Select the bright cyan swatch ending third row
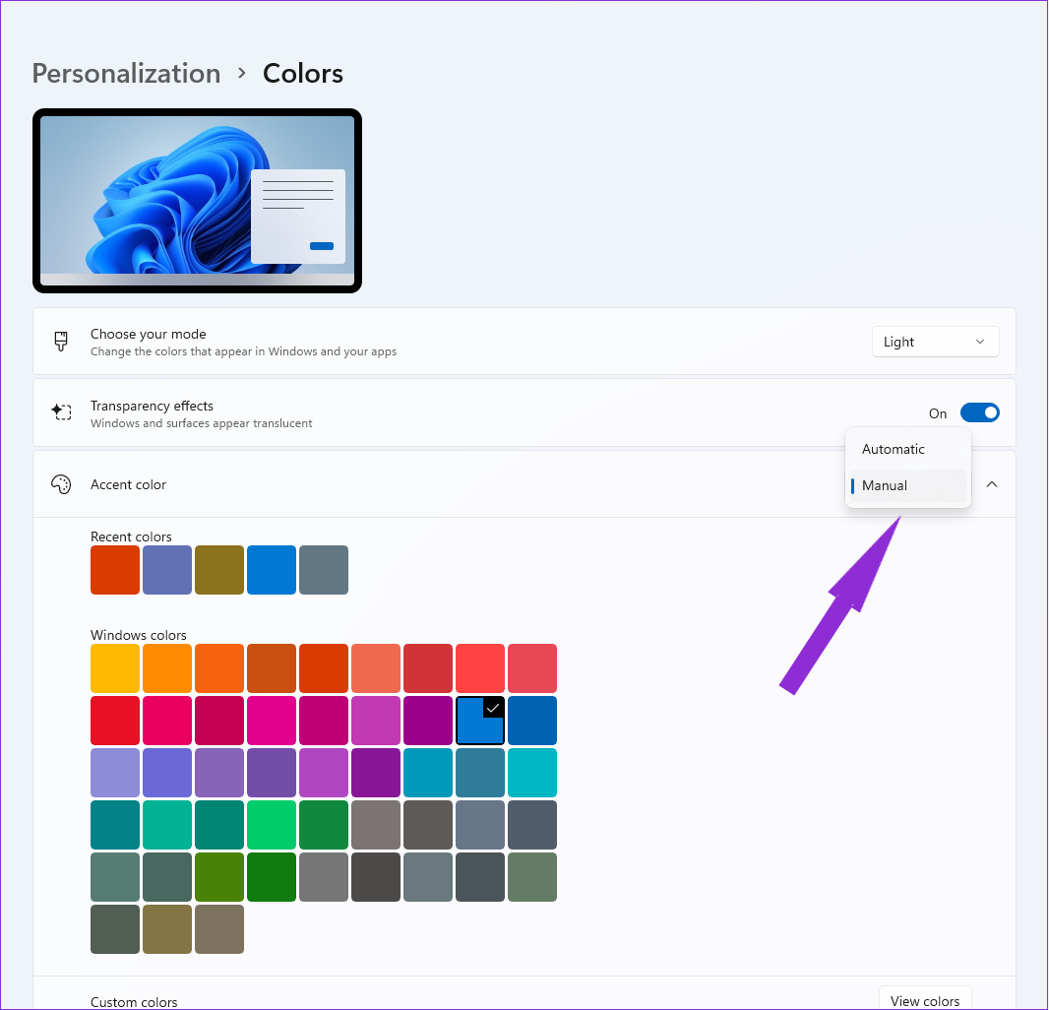 (532, 773)
